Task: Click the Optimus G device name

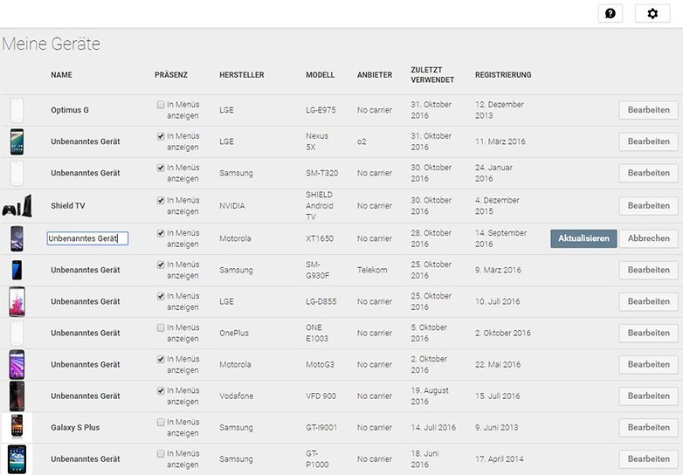Action: [x=70, y=110]
